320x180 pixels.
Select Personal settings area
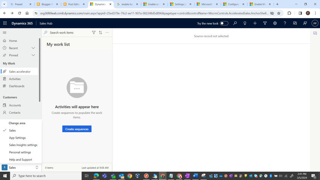click(x=21, y=152)
